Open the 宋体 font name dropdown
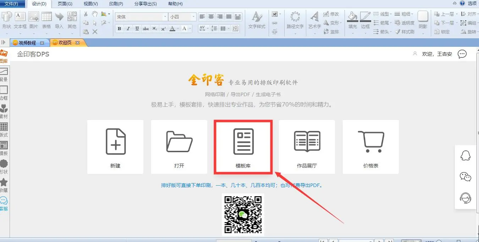Viewport: 479px width, 242px height. pos(165,17)
